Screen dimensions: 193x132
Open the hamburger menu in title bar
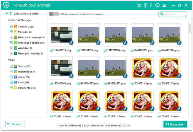[164, 5]
